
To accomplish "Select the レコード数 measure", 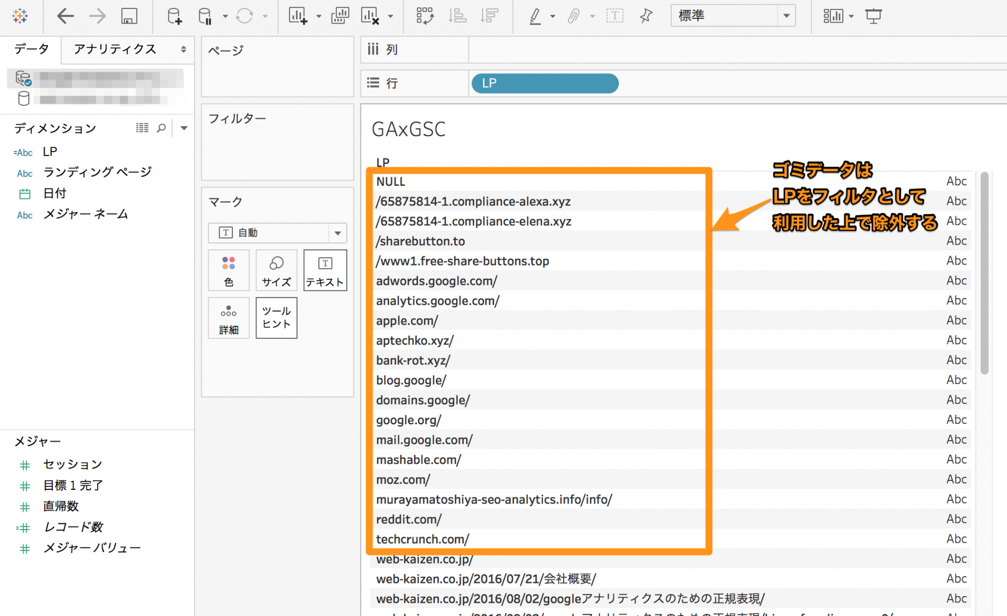I will (x=73, y=527).
